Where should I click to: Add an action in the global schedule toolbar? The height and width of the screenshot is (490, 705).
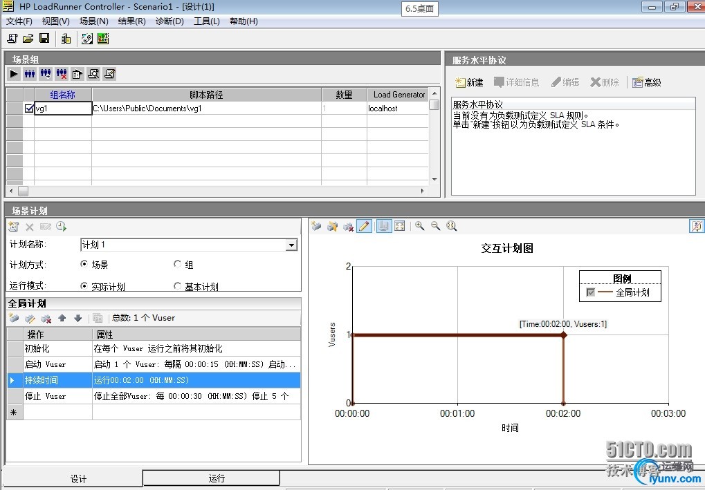coord(14,319)
